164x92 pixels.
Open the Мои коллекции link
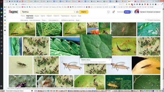[35, 20]
